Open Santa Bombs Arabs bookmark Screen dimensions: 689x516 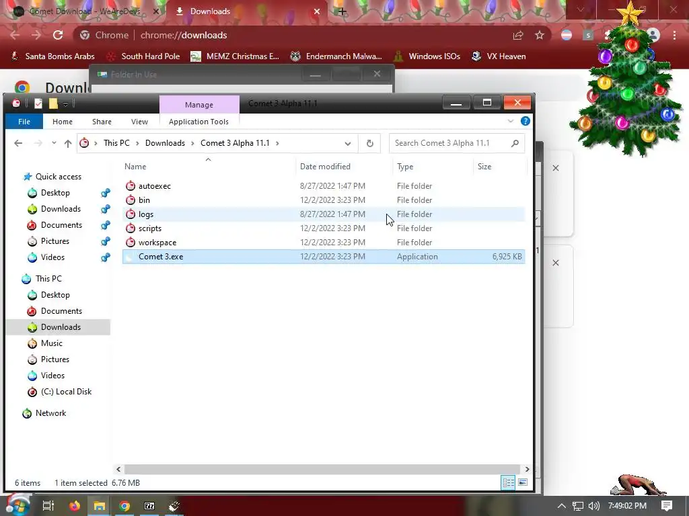coord(52,56)
